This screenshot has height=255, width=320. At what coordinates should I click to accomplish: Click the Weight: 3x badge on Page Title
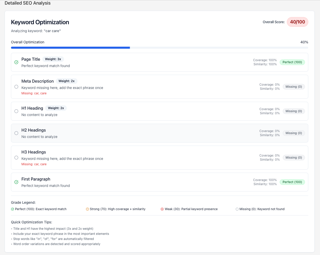click(x=53, y=59)
